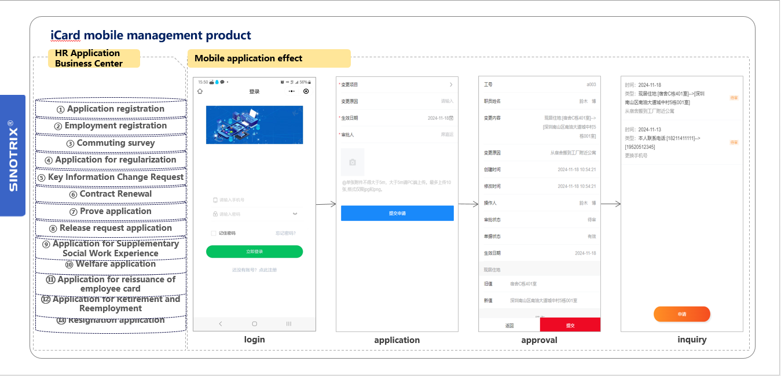Screen dimensions: 781x376
Task: Click the 审批状态 待审 row
Action: click(540, 220)
